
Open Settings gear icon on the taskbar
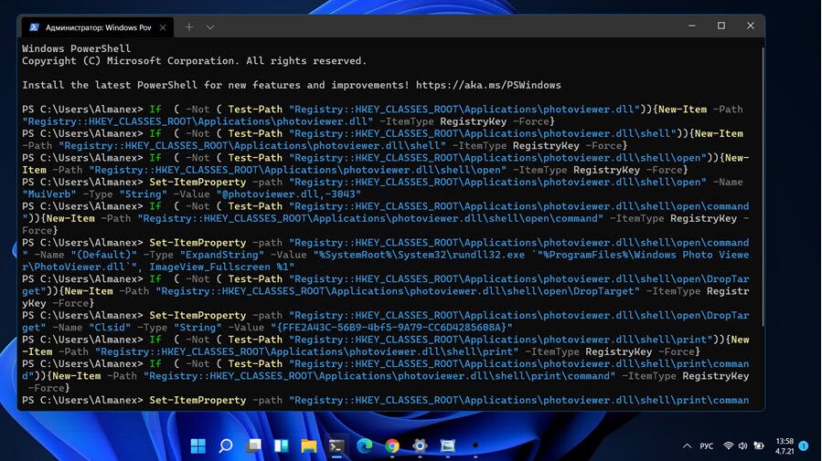click(420, 445)
